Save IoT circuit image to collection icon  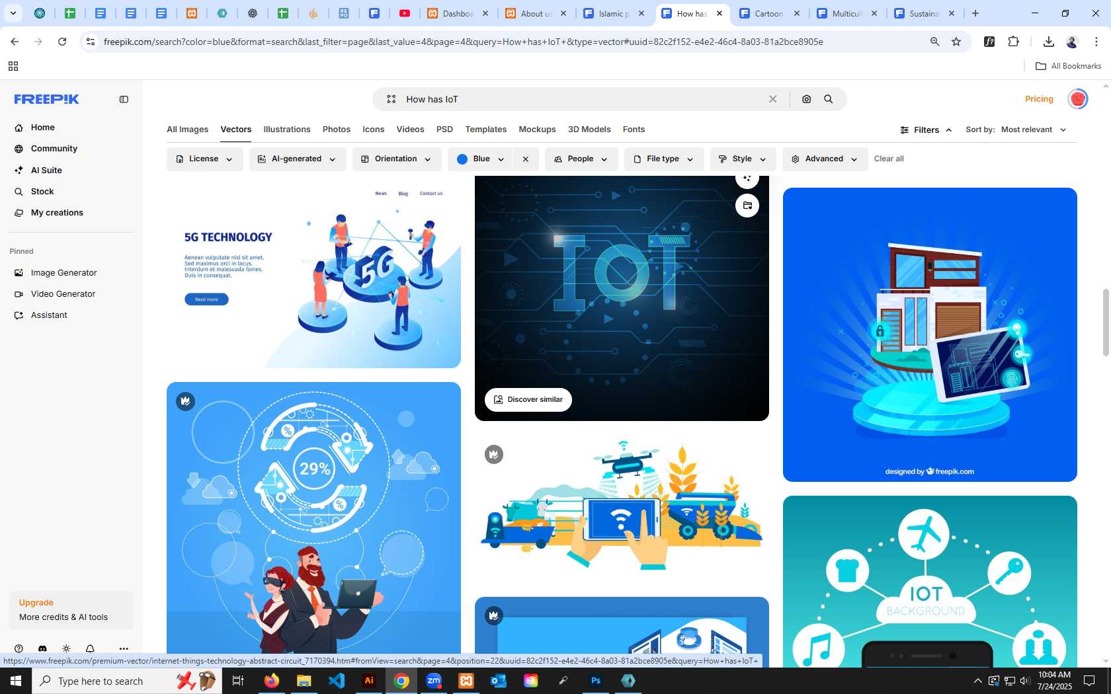click(x=747, y=206)
